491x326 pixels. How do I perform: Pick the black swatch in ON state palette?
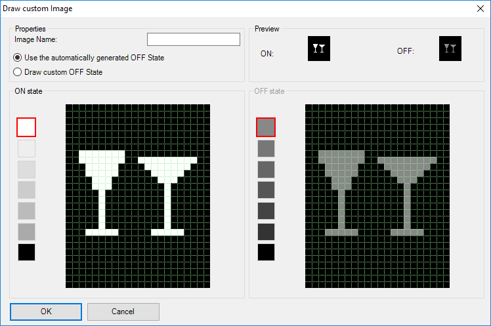(x=26, y=252)
